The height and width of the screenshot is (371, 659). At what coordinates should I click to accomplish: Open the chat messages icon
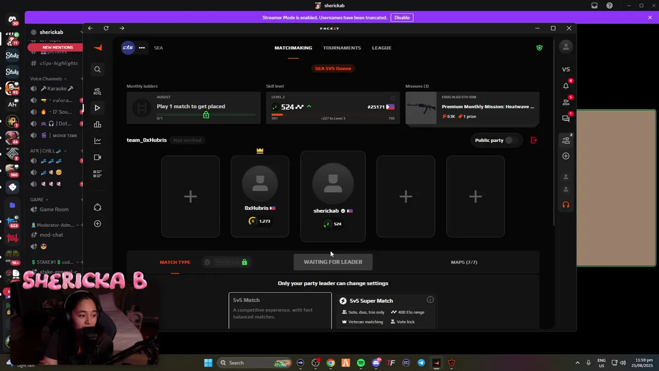(x=566, y=119)
